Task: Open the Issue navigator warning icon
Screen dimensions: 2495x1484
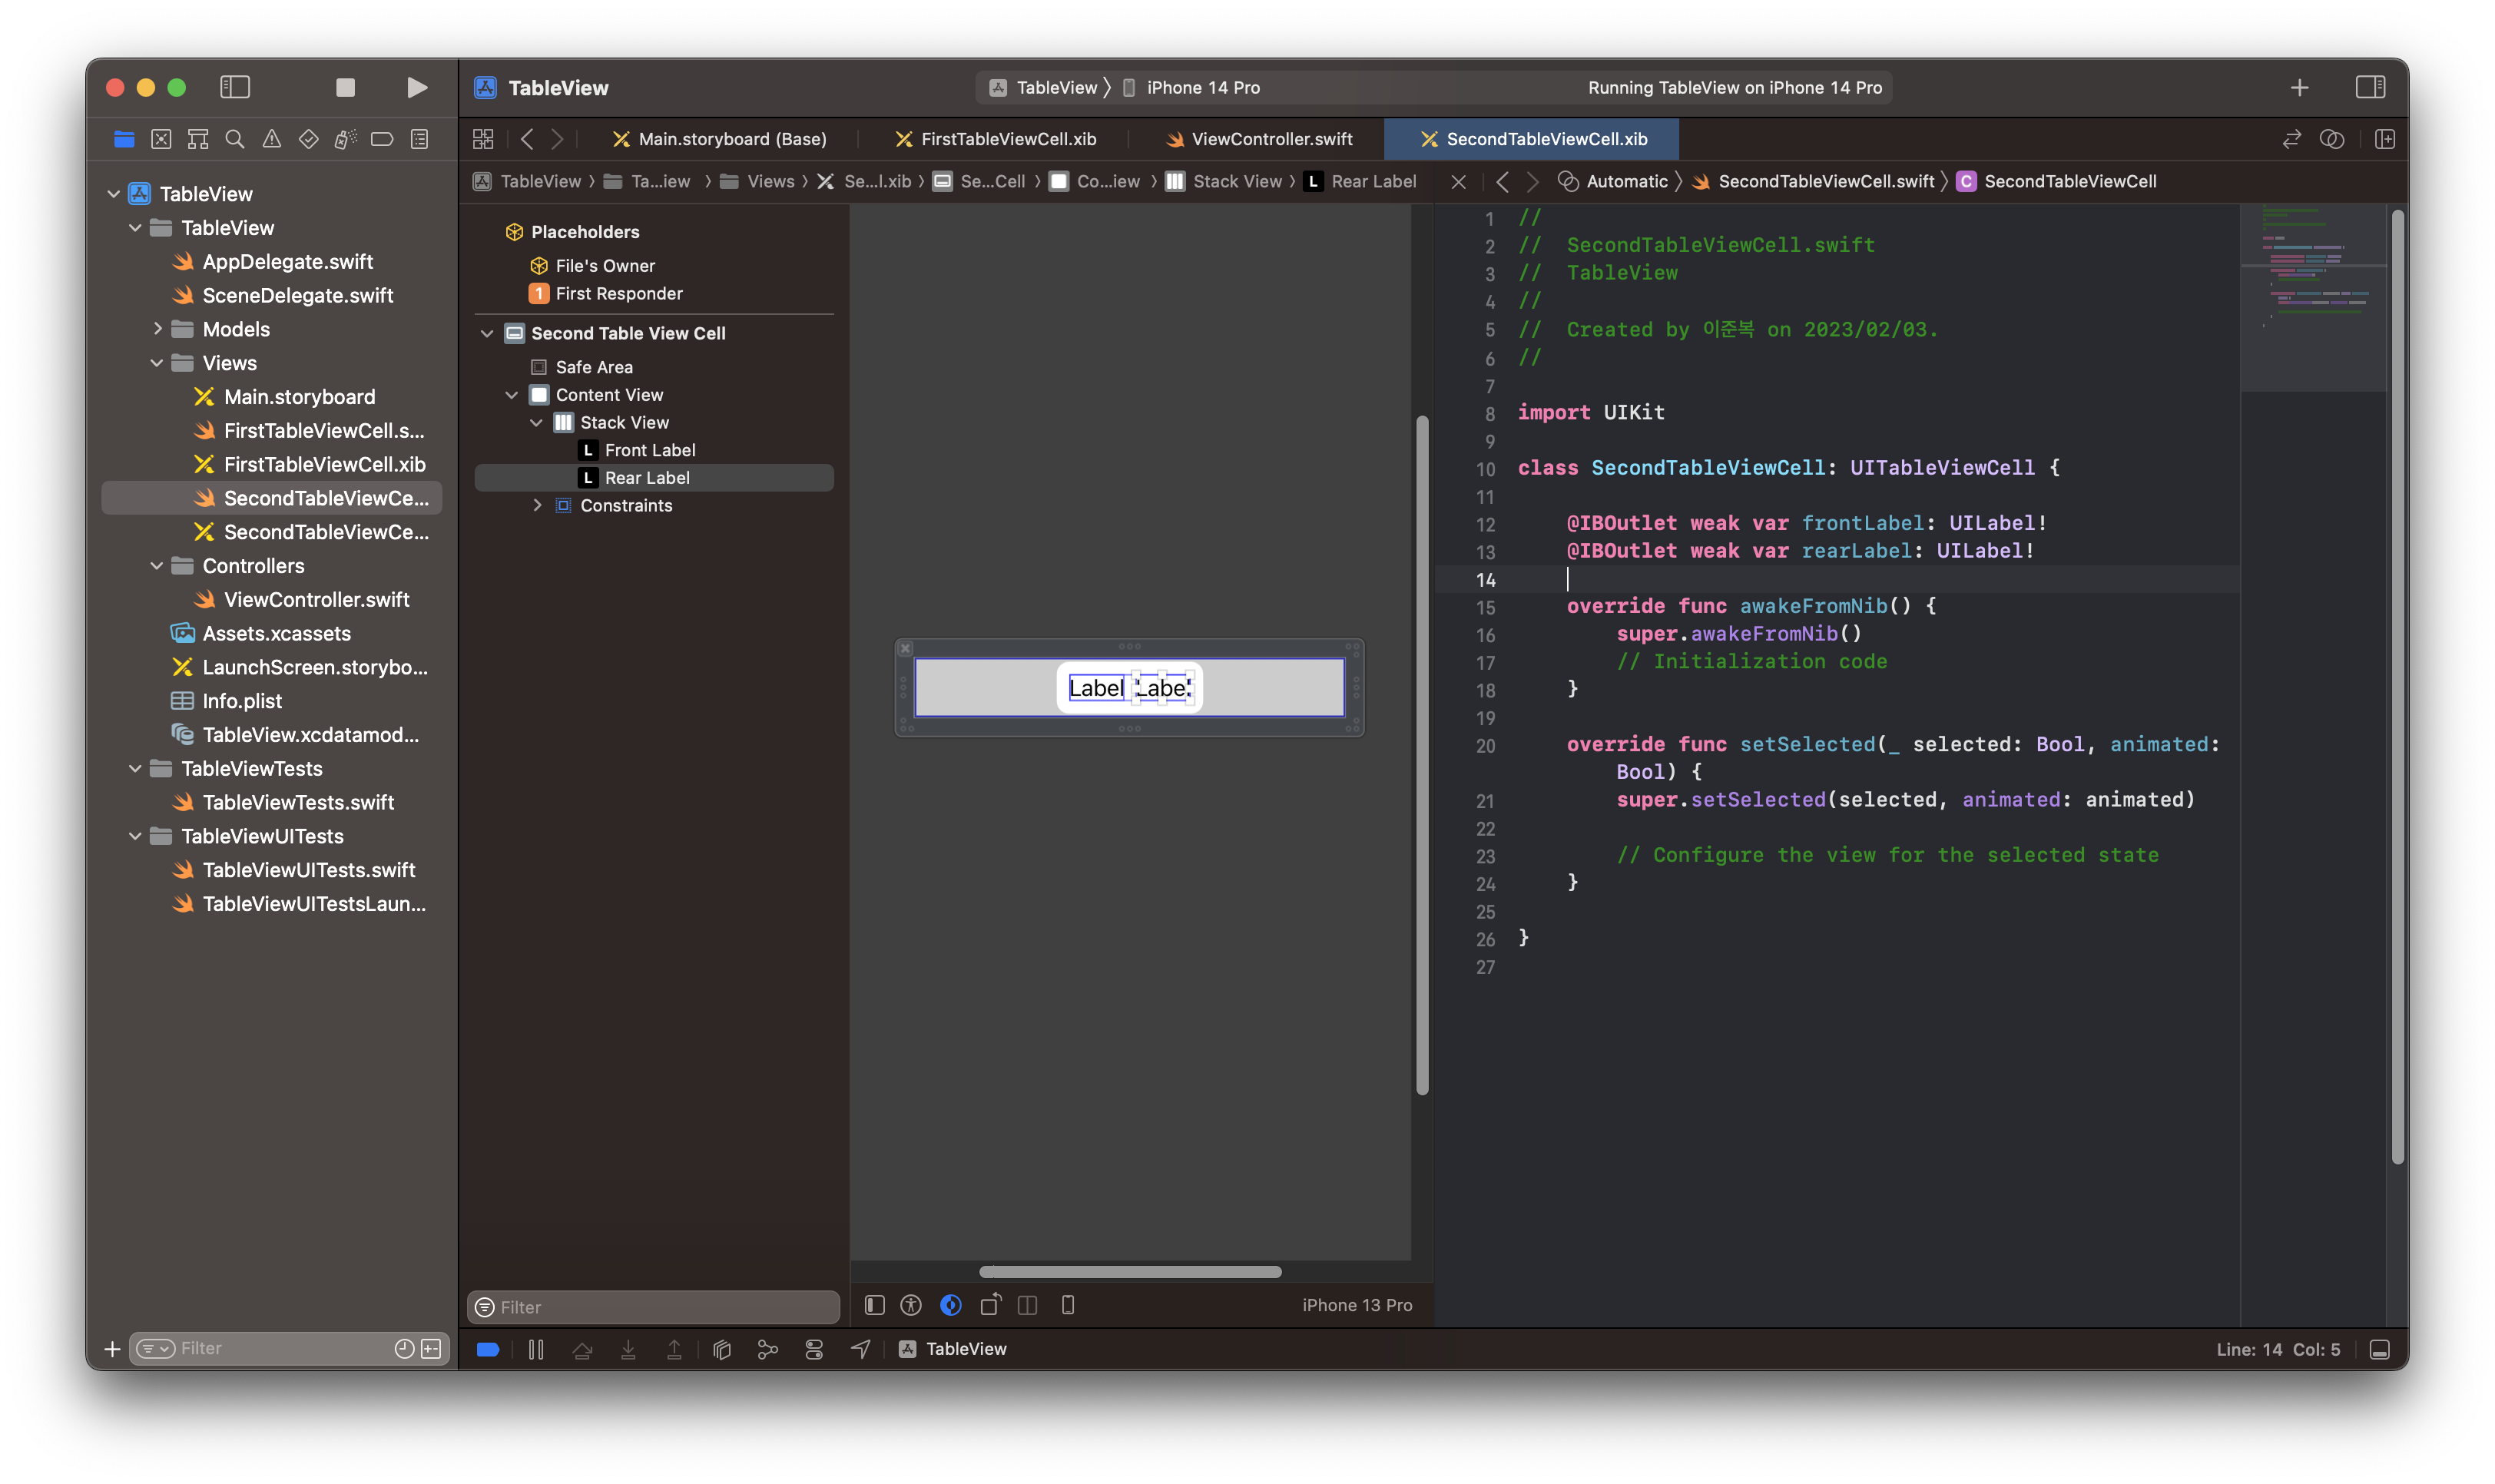Action: (272, 139)
